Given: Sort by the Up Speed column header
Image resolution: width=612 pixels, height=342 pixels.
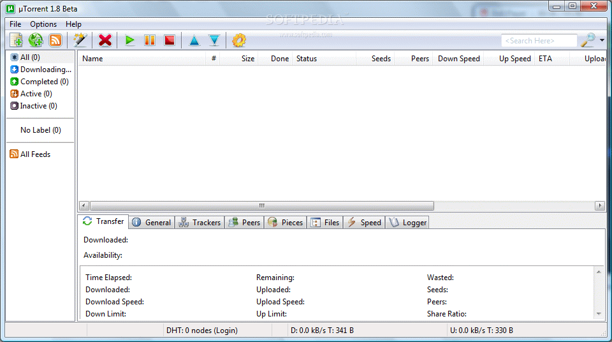Looking at the screenshot, I should click(x=509, y=59).
